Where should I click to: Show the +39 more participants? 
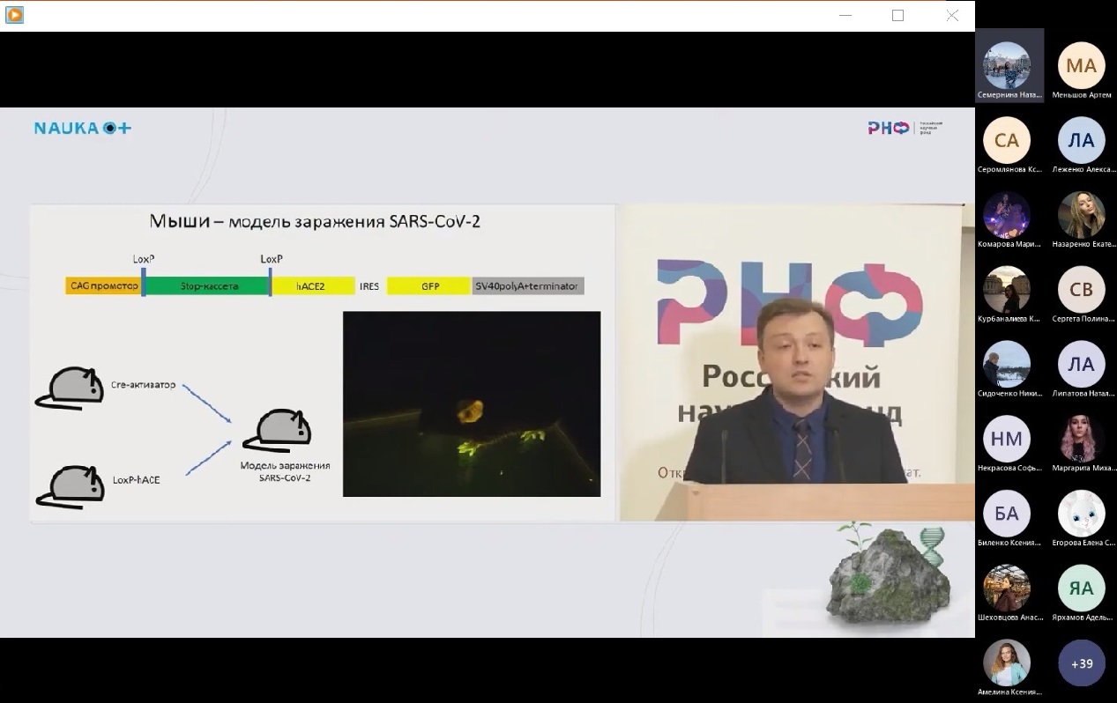(x=1081, y=663)
